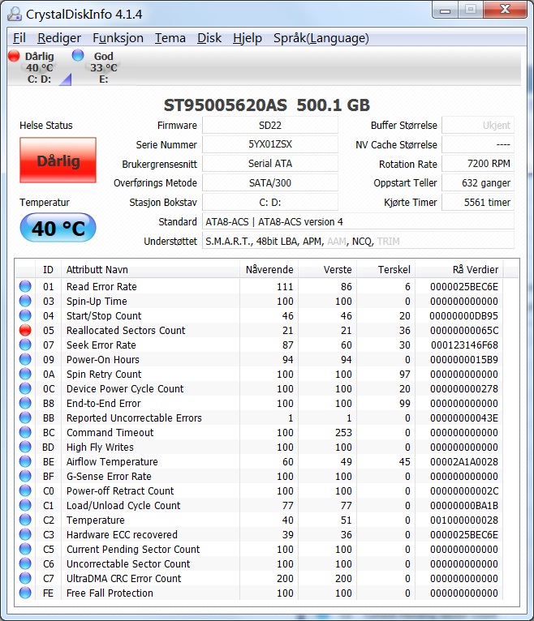Image resolution: width=534 pixels, height=621 pixels.
Task: Click raw value 000123146F68 in Seek Error Rate row
Action: [464, 345]
